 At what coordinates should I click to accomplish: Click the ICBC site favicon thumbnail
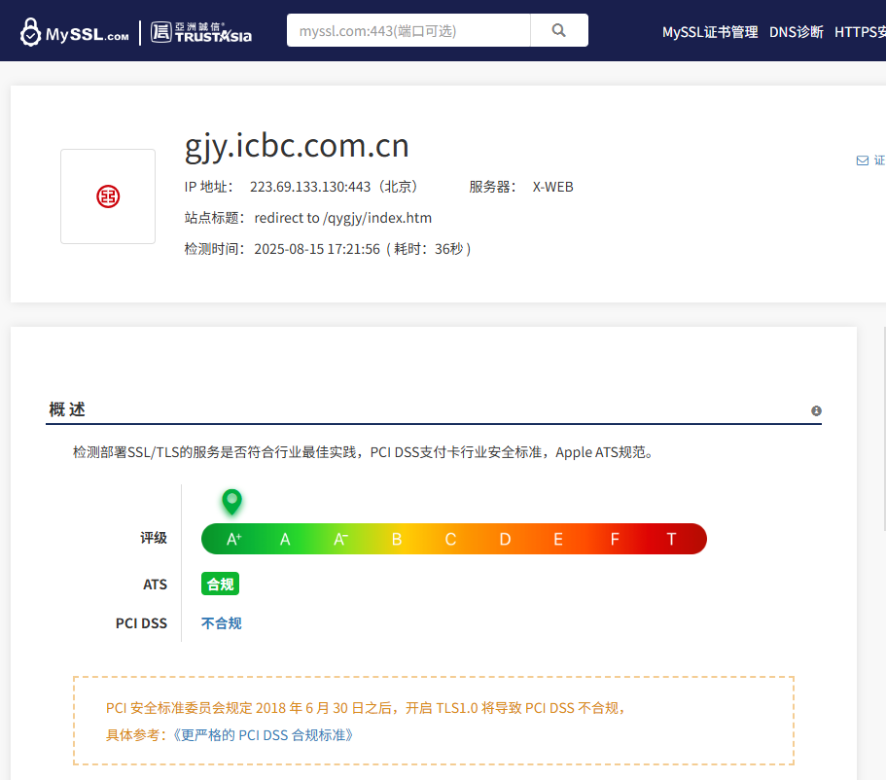click(x=108, y=196)
